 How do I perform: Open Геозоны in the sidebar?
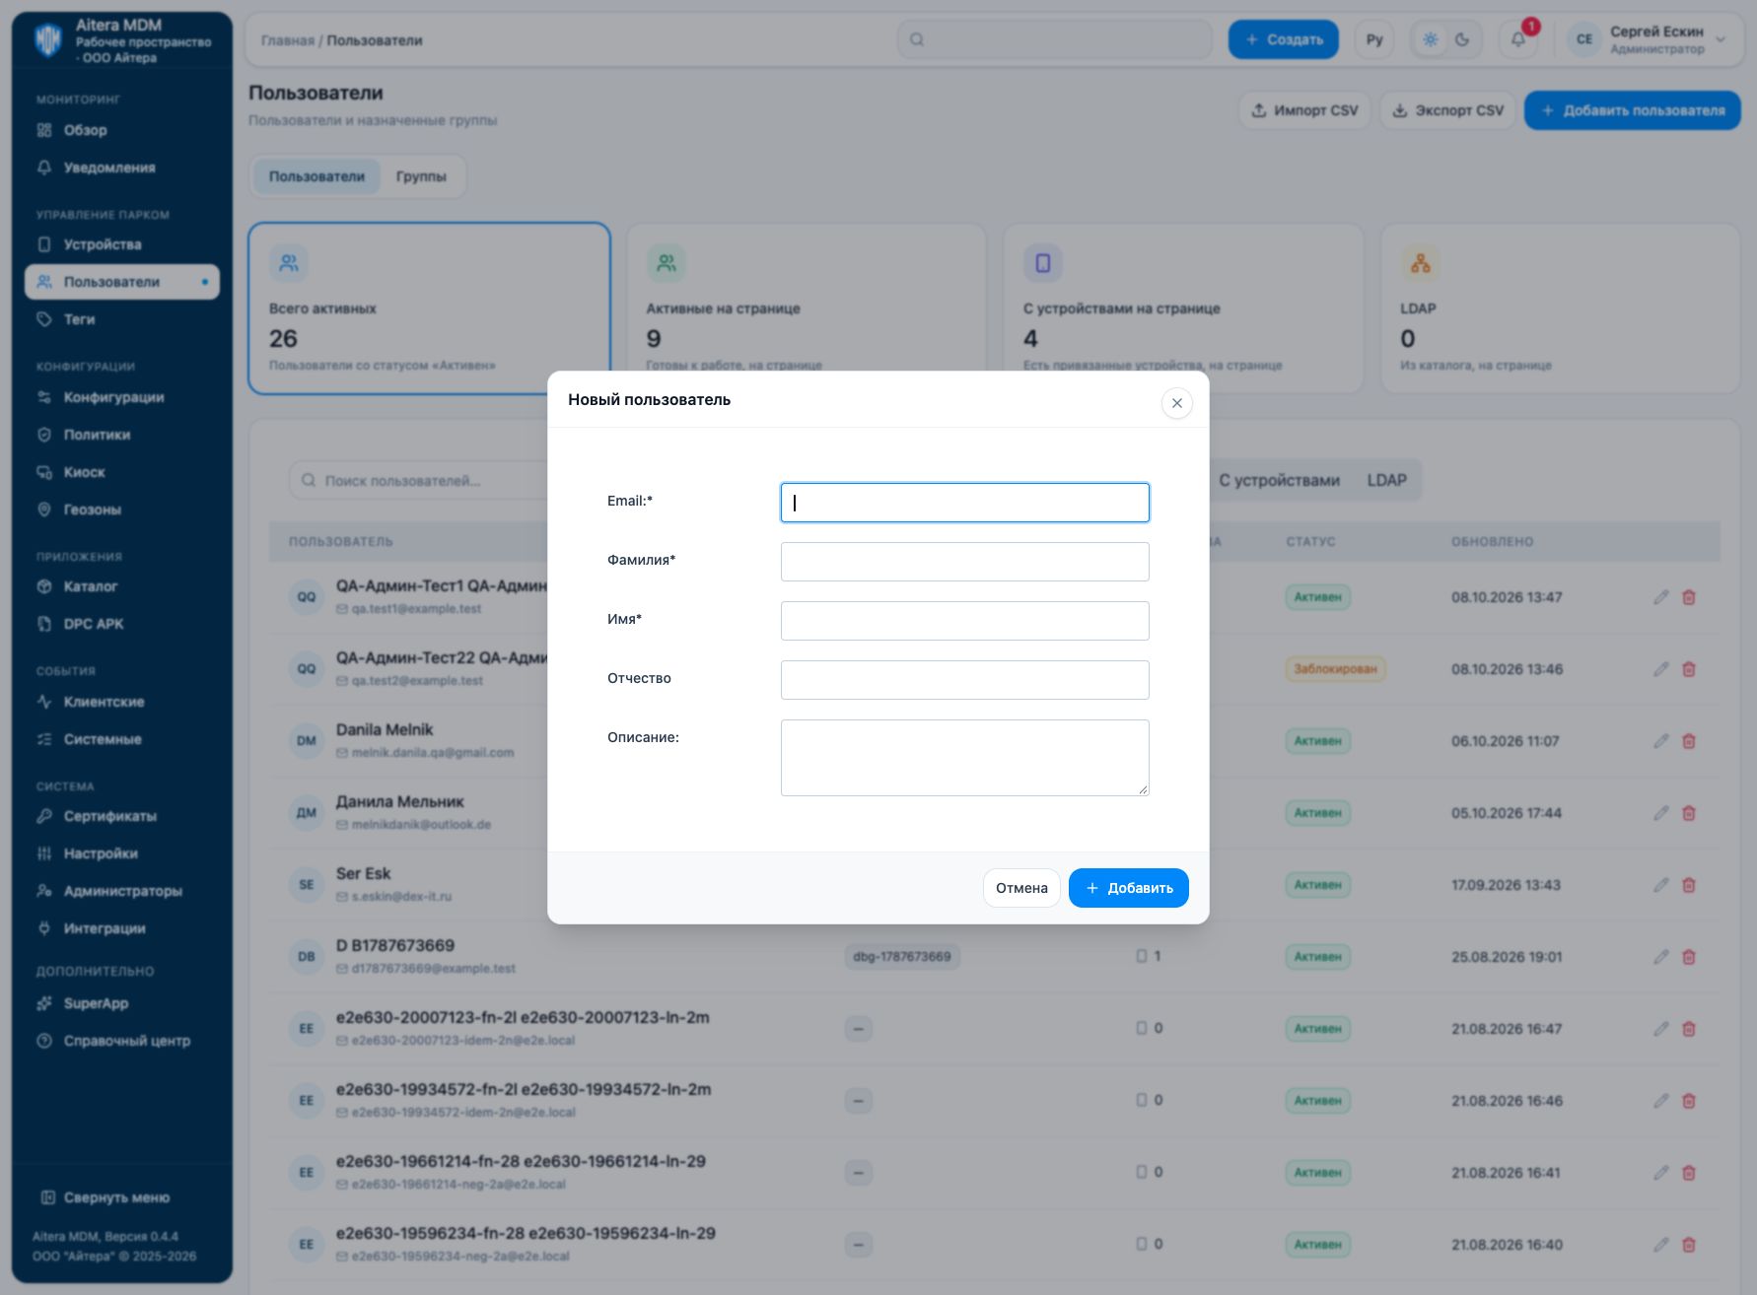(x=122, y=510)
